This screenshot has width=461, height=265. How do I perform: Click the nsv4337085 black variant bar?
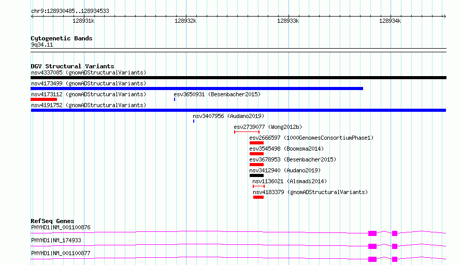238,78
